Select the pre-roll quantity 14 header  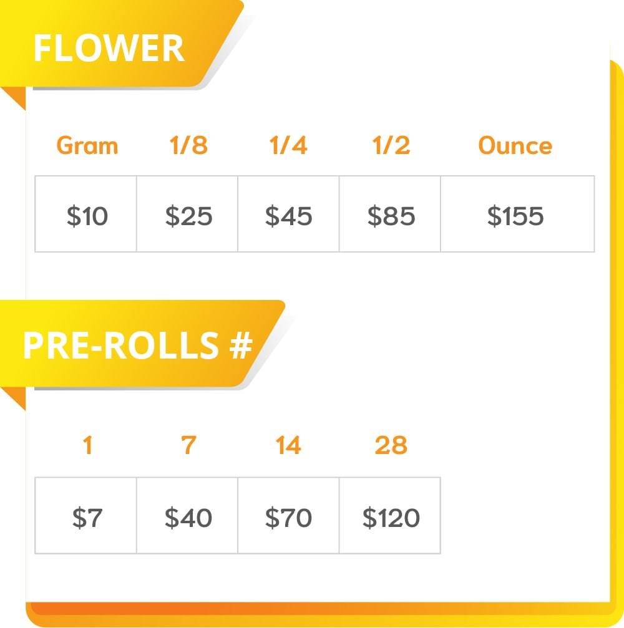click(288, 445)
